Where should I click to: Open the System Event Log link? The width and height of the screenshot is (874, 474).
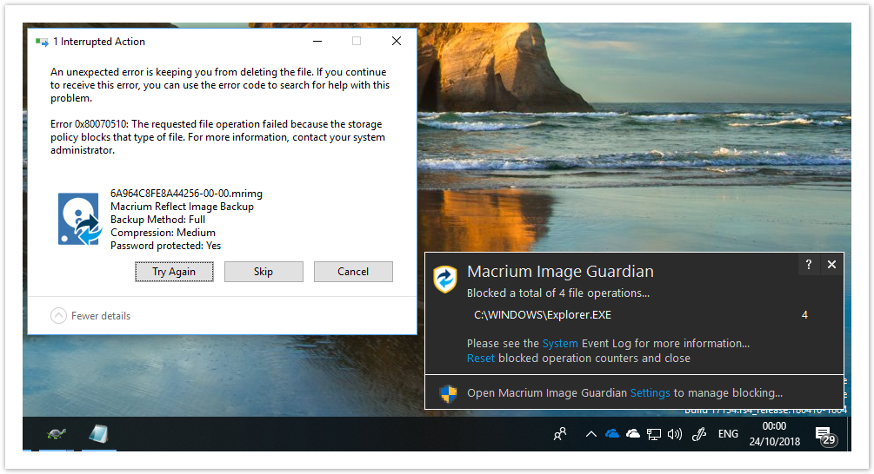[560, 343]
